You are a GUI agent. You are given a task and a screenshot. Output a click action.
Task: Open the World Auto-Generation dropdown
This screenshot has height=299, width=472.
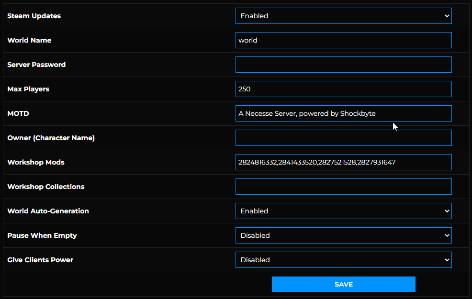pos(343,211)
